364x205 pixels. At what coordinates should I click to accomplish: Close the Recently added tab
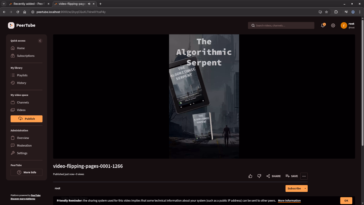point(48,4)
